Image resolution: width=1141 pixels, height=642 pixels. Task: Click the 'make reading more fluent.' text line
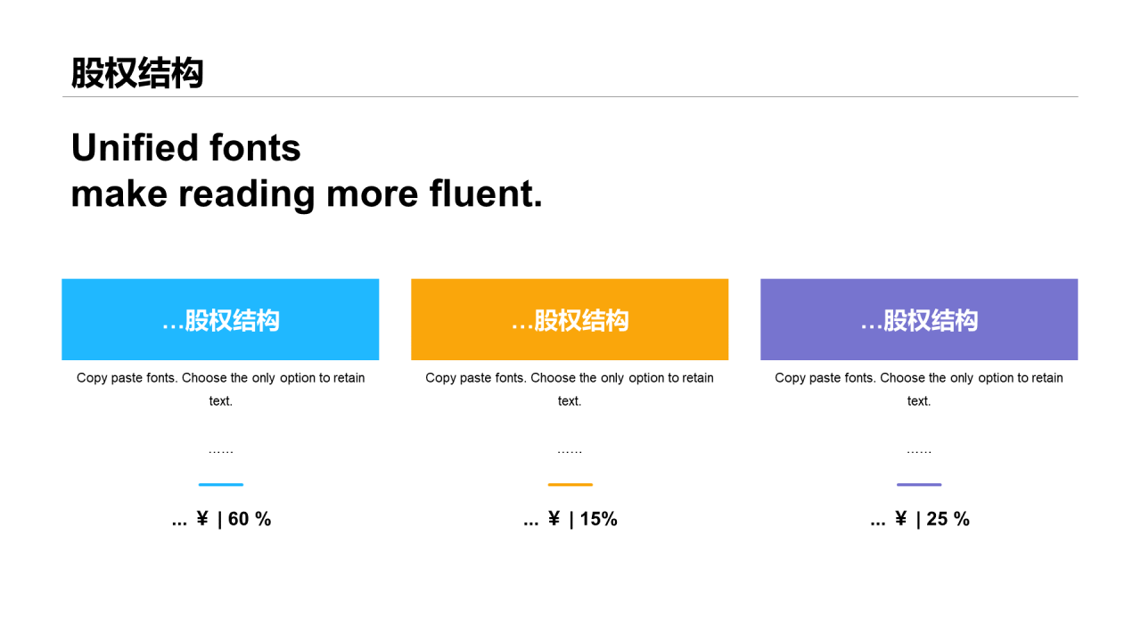click(307, 194)
